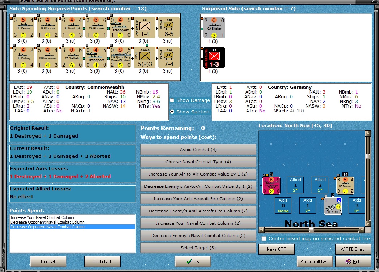Click the map horizontal scrollbar thumb
This screenshot has width=379, height=272.
point(312,230)
